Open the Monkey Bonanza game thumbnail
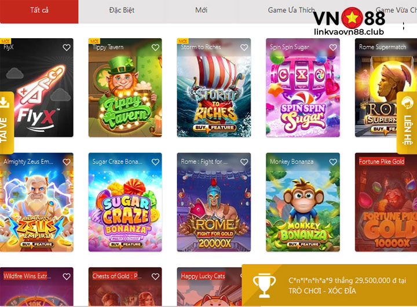Viewport: 417px width, 307px height. [x=303, y=202]
